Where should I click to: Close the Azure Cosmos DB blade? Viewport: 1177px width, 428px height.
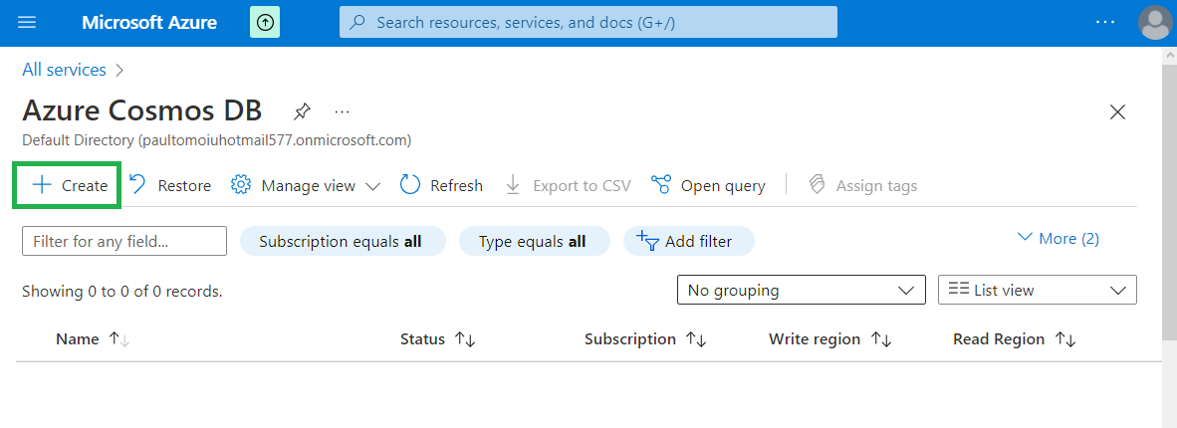1117,112
